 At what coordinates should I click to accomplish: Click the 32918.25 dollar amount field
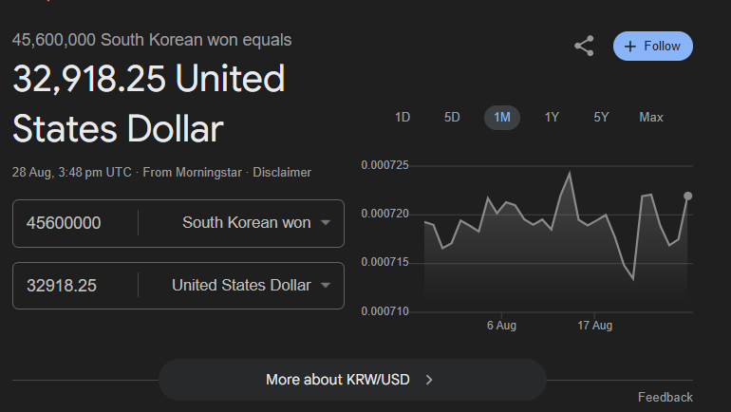click(76, 285)
